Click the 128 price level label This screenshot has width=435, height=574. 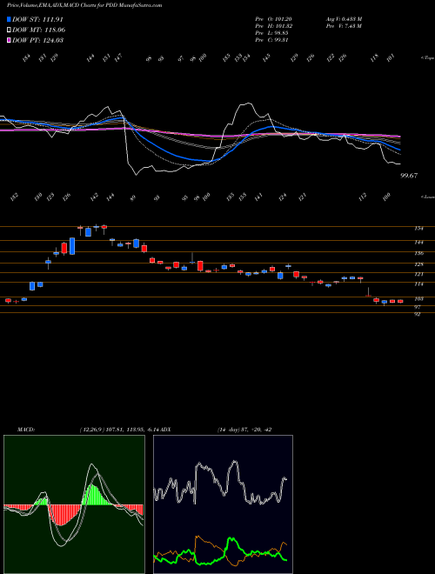click(x=418, y=264)
